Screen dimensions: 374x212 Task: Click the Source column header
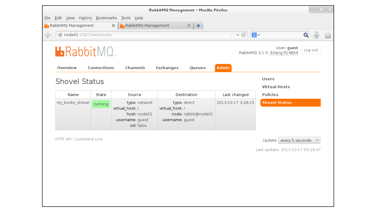[135, 95]
